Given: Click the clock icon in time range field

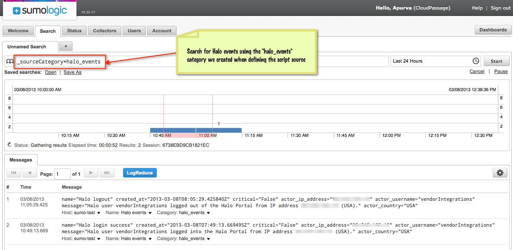Looking at the screenshot, I should (x=476, y=61).
